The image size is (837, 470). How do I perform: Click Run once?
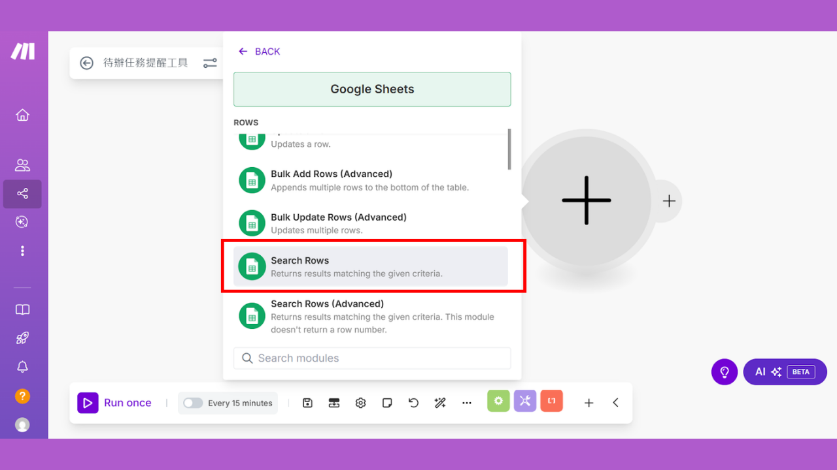[114, 403]
